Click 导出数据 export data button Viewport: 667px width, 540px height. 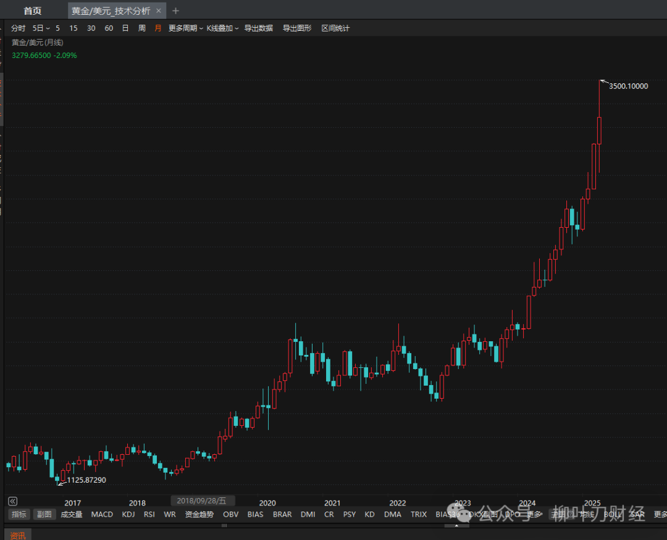pyautogui.click(x=259, y=28)
